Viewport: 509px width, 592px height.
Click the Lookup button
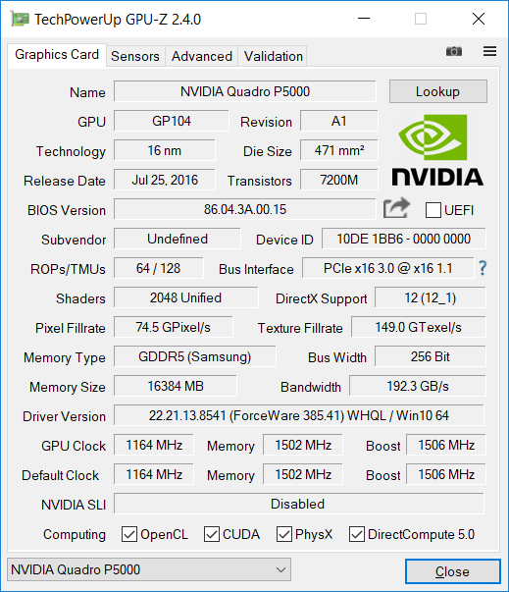pyautogui.click(x=438, y=91)
